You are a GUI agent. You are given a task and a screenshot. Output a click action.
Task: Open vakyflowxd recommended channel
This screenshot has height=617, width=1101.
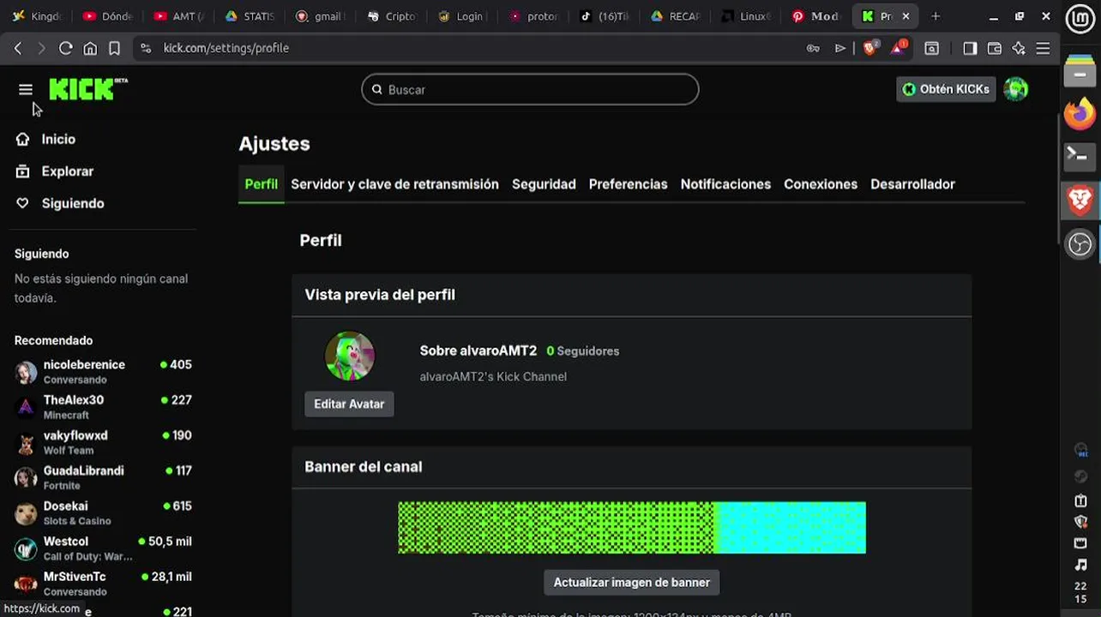click(x=103, y=442)
